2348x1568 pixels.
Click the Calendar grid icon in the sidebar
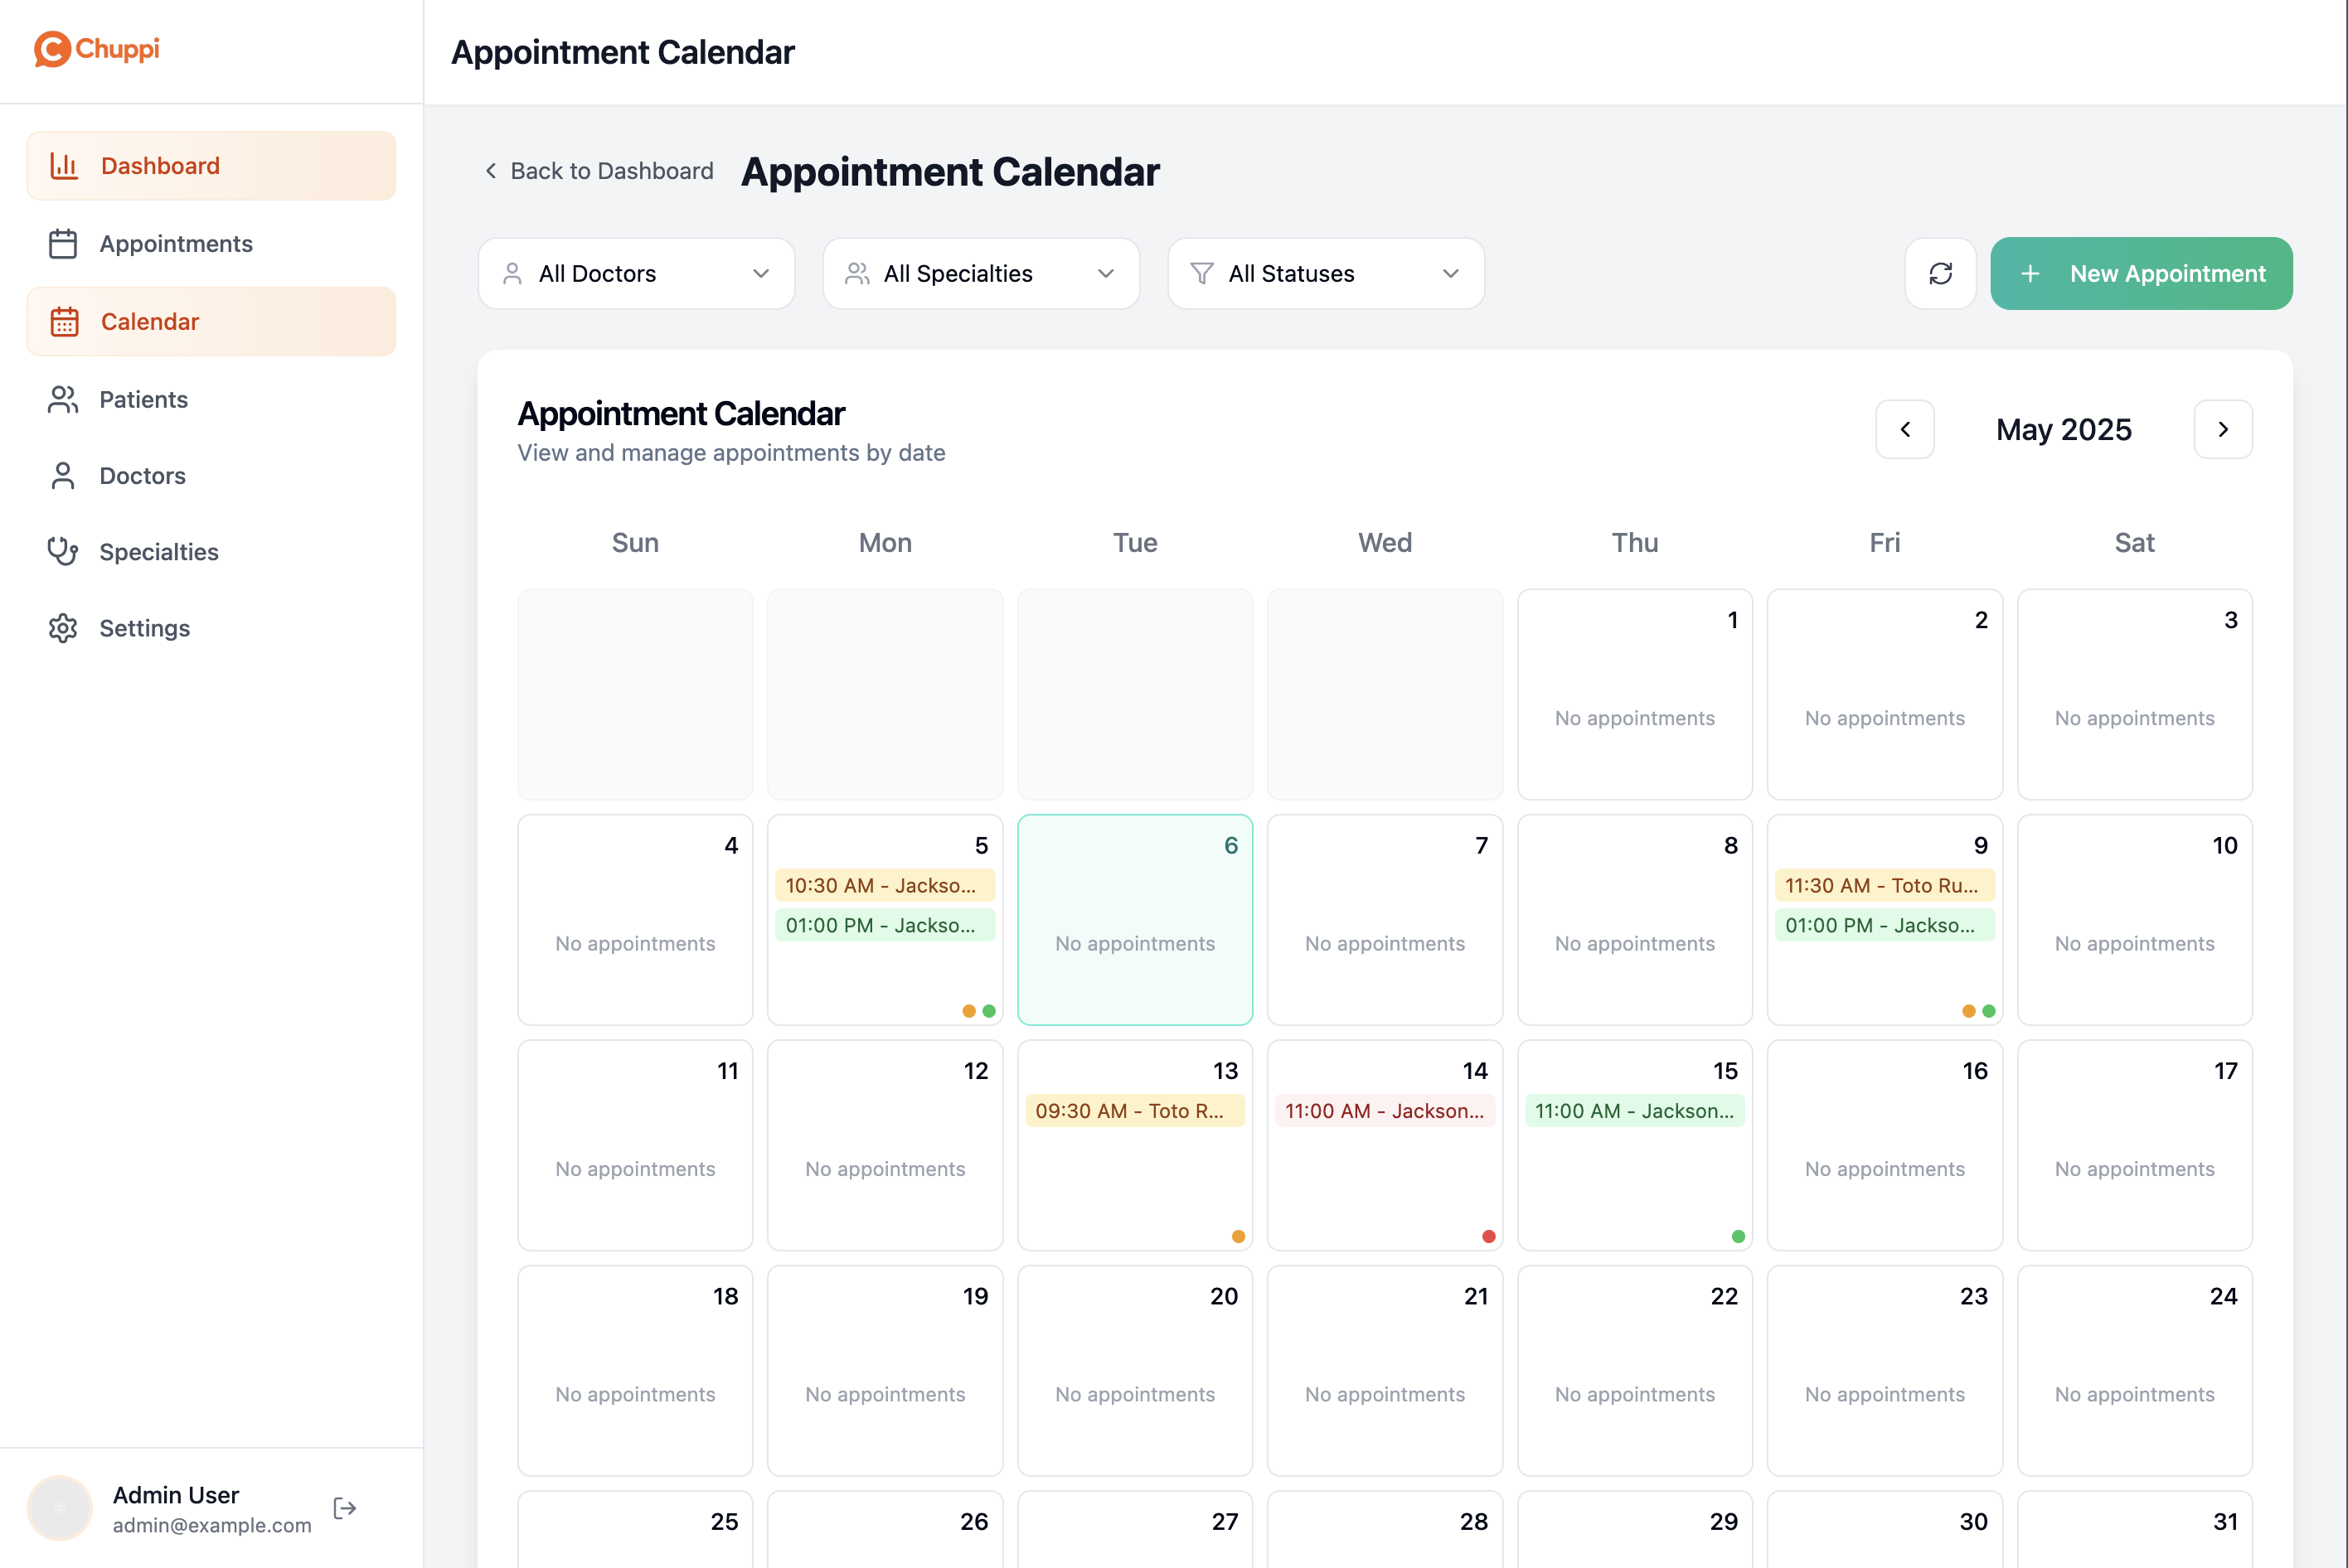click(x=64, y=322)
